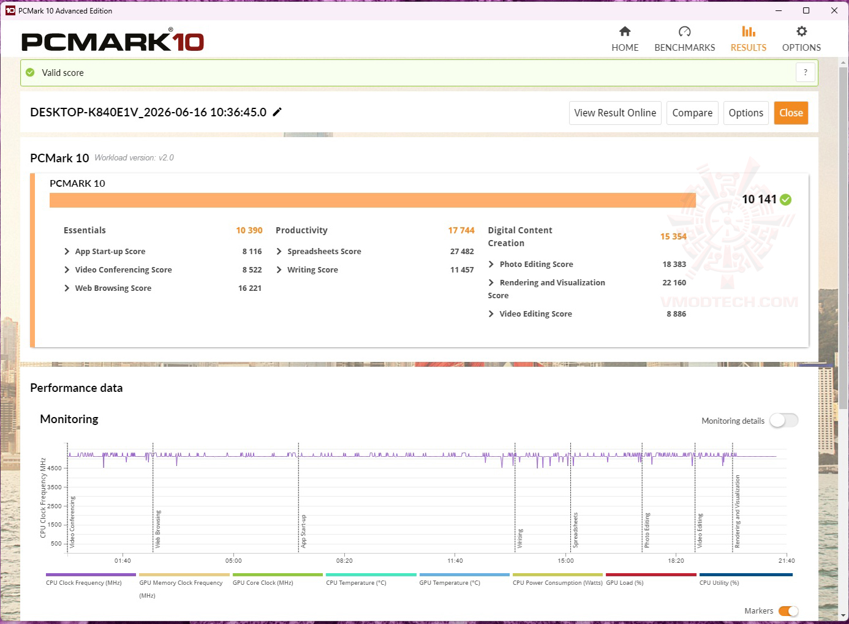
Task: Click the scrollbar down arrow
Action: [843, 615]
